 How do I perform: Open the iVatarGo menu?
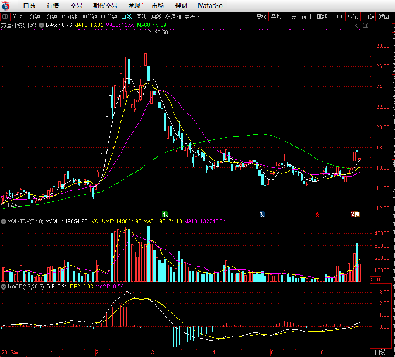point(210,6)
